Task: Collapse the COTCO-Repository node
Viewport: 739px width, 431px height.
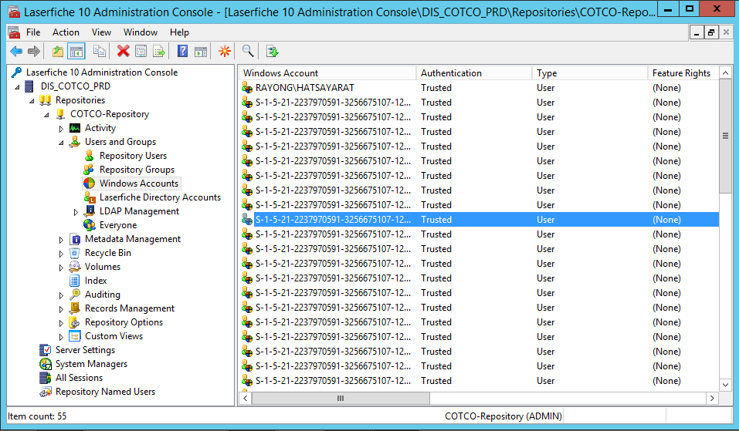Action: (x=46, y=115)
